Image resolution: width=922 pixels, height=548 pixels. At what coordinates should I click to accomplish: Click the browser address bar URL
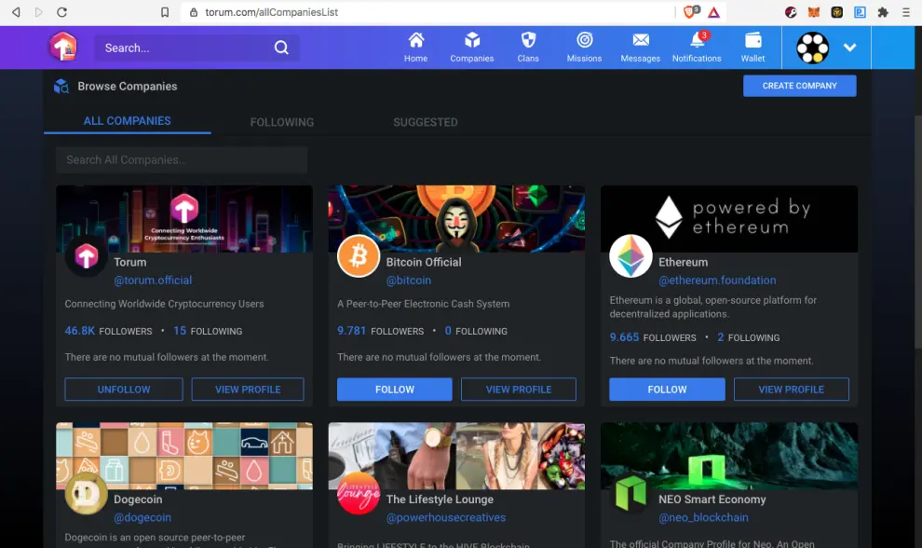(271, 12)
